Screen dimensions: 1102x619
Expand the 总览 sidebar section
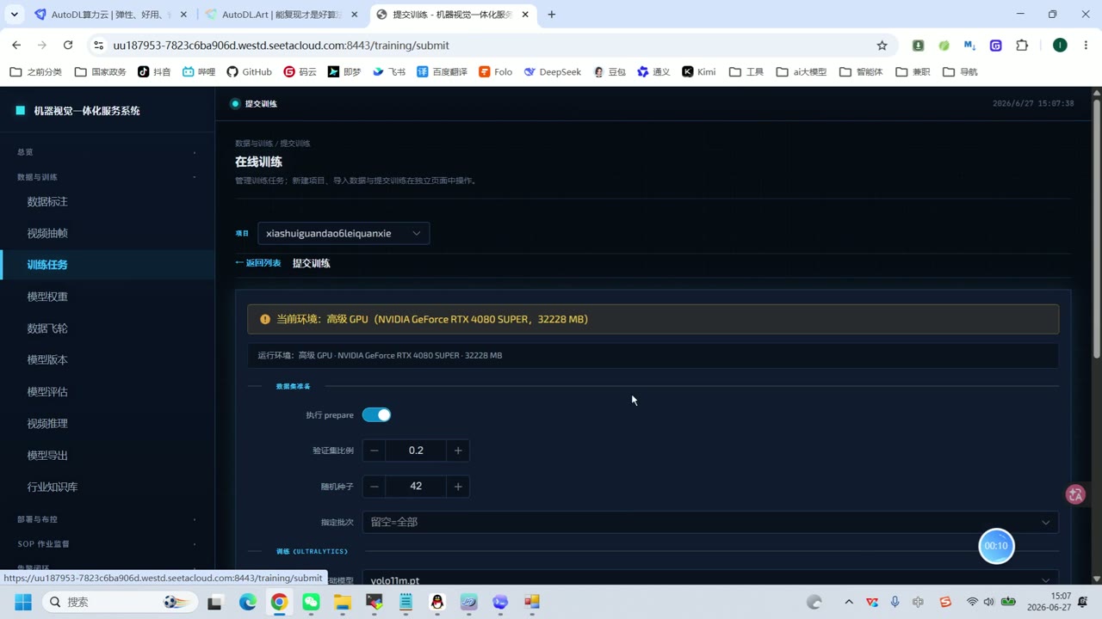coord(108,152)
